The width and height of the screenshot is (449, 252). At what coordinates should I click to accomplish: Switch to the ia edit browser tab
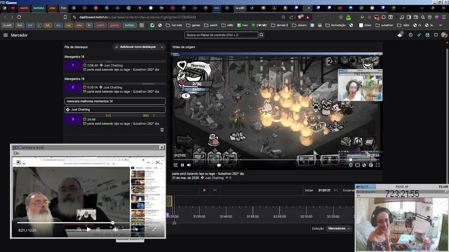(x=240, y=8)
